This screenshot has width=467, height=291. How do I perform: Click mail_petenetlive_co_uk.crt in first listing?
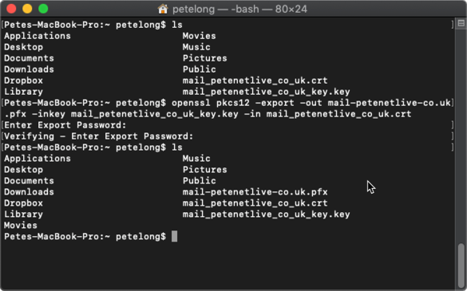pyautogui.click(x=255, y=81)
